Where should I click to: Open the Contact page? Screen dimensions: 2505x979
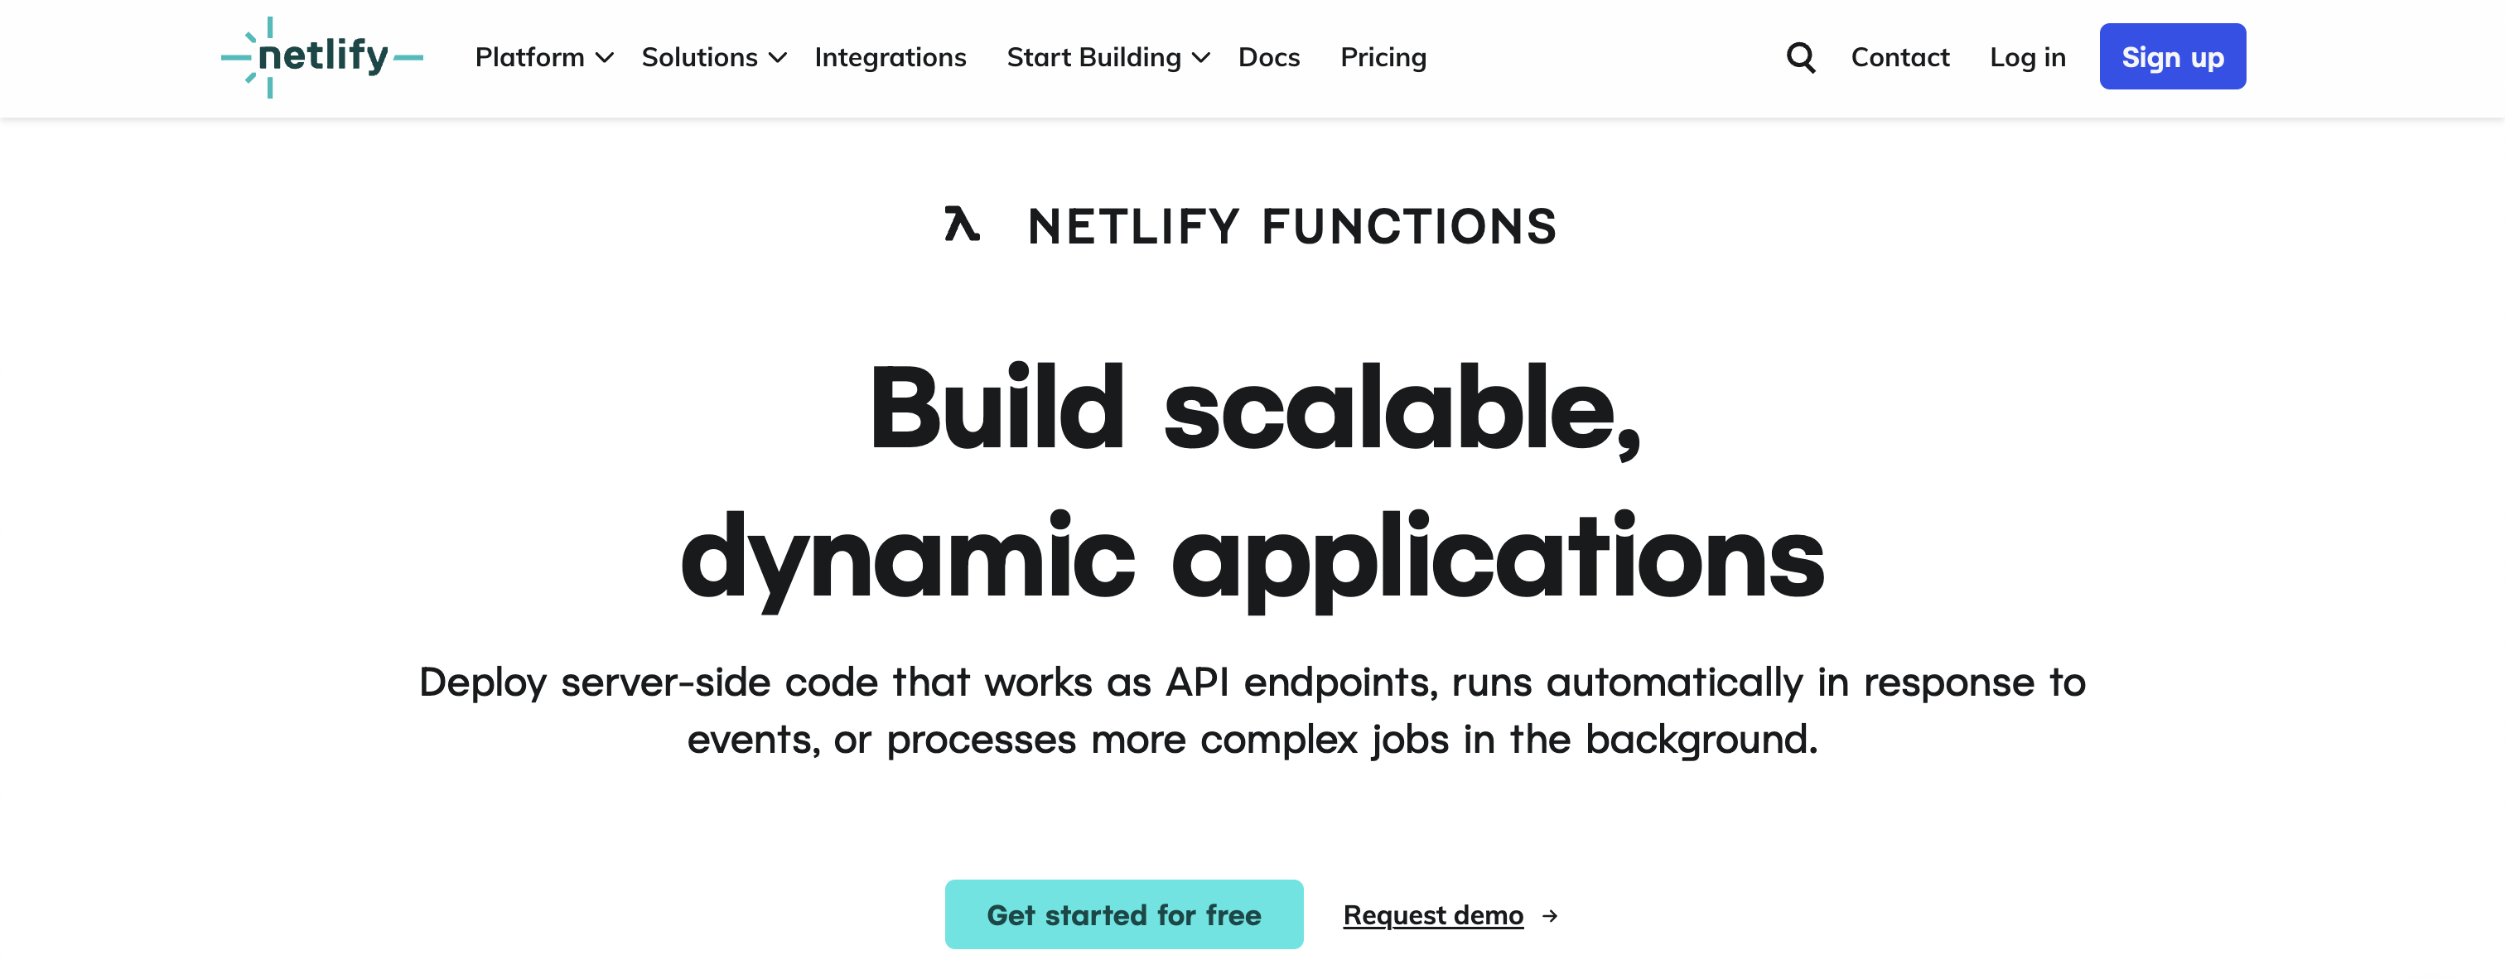pyautogui.click(x=1899, y=57)
